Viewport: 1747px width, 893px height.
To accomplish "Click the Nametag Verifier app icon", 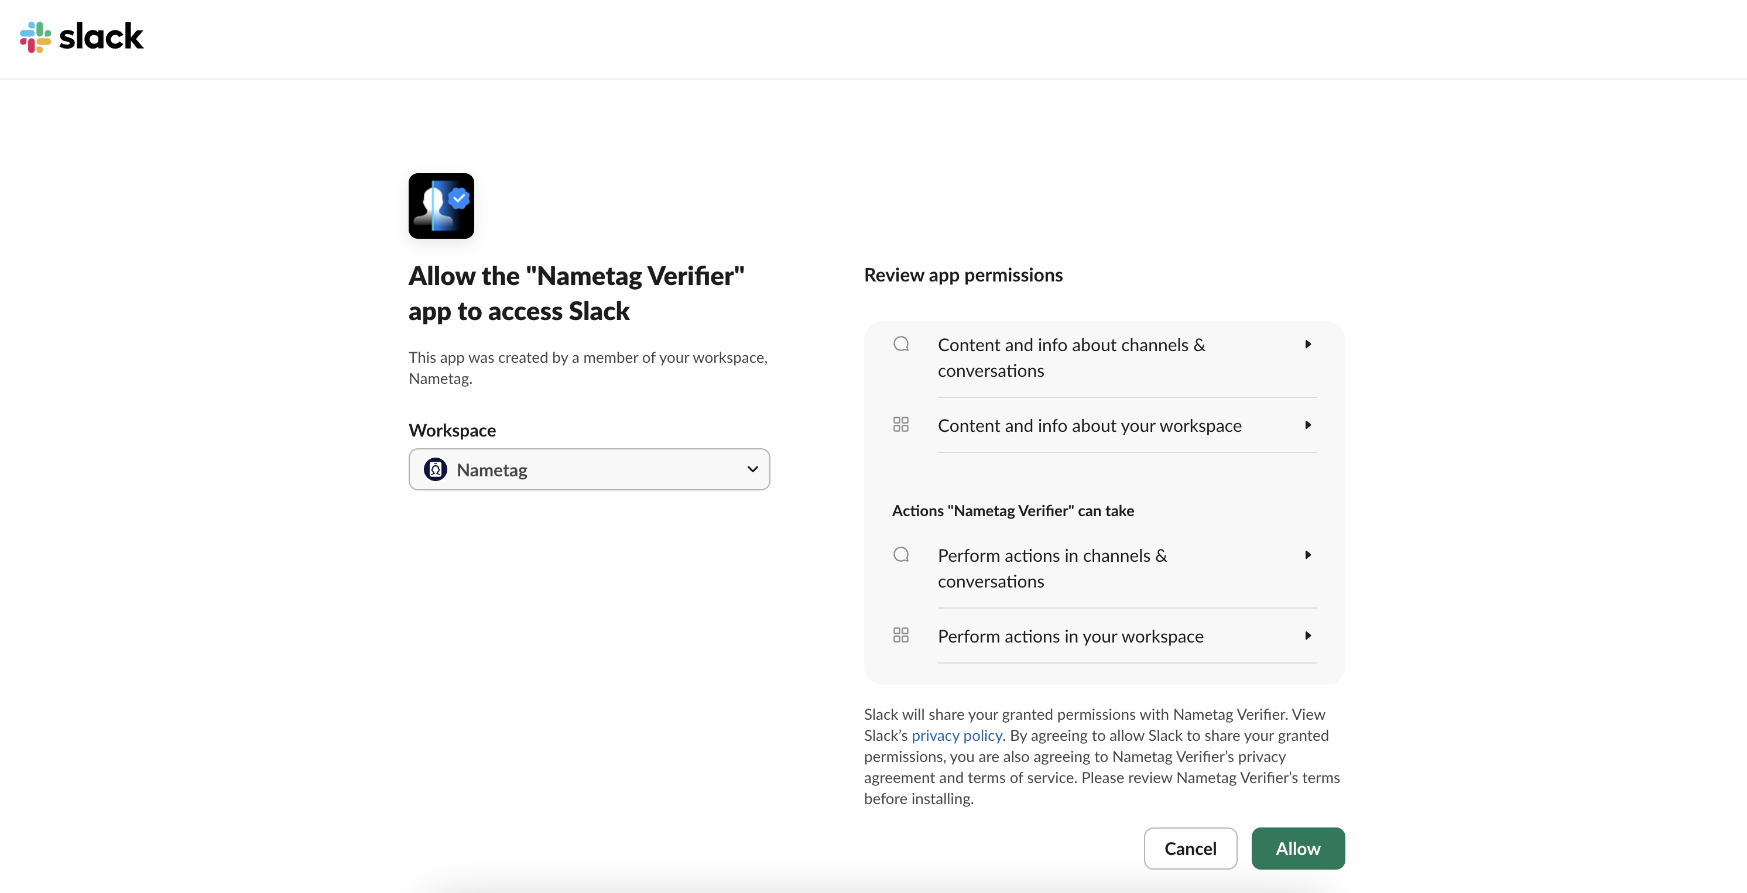I will [x=441, y=206].
